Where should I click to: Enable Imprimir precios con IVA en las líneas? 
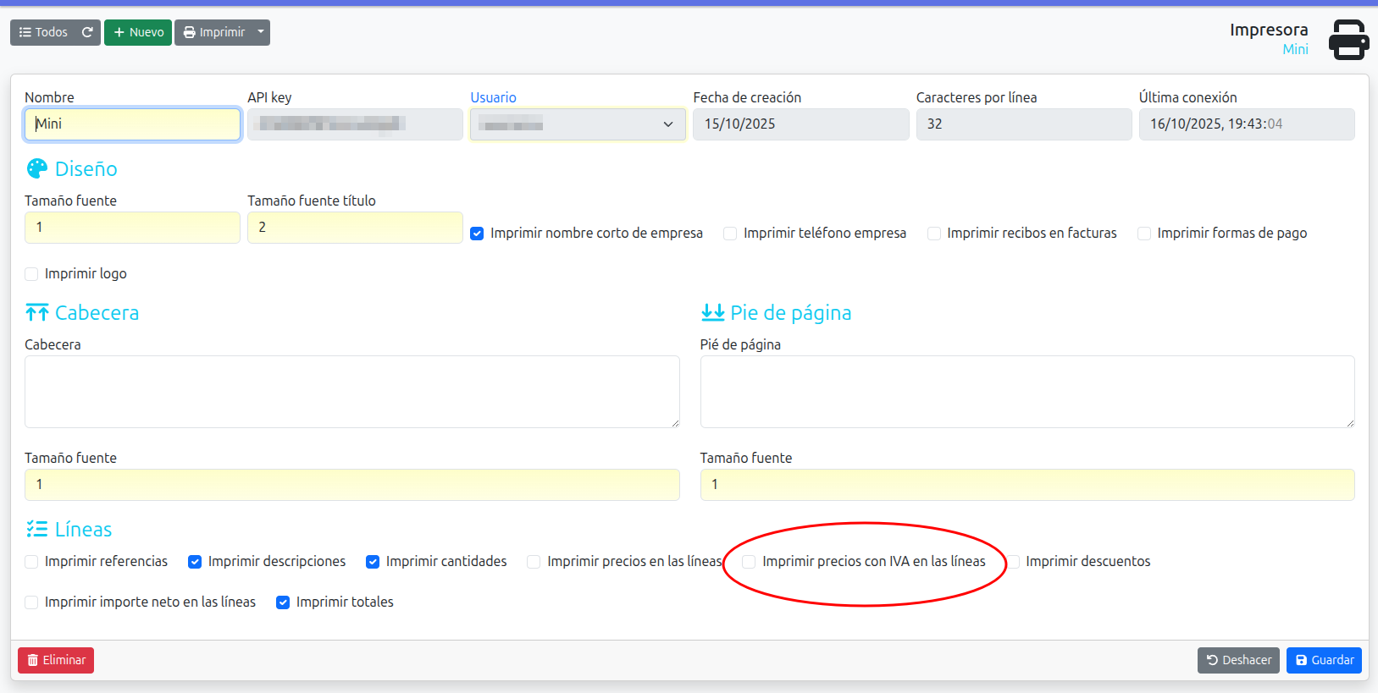tap(749, 562)
